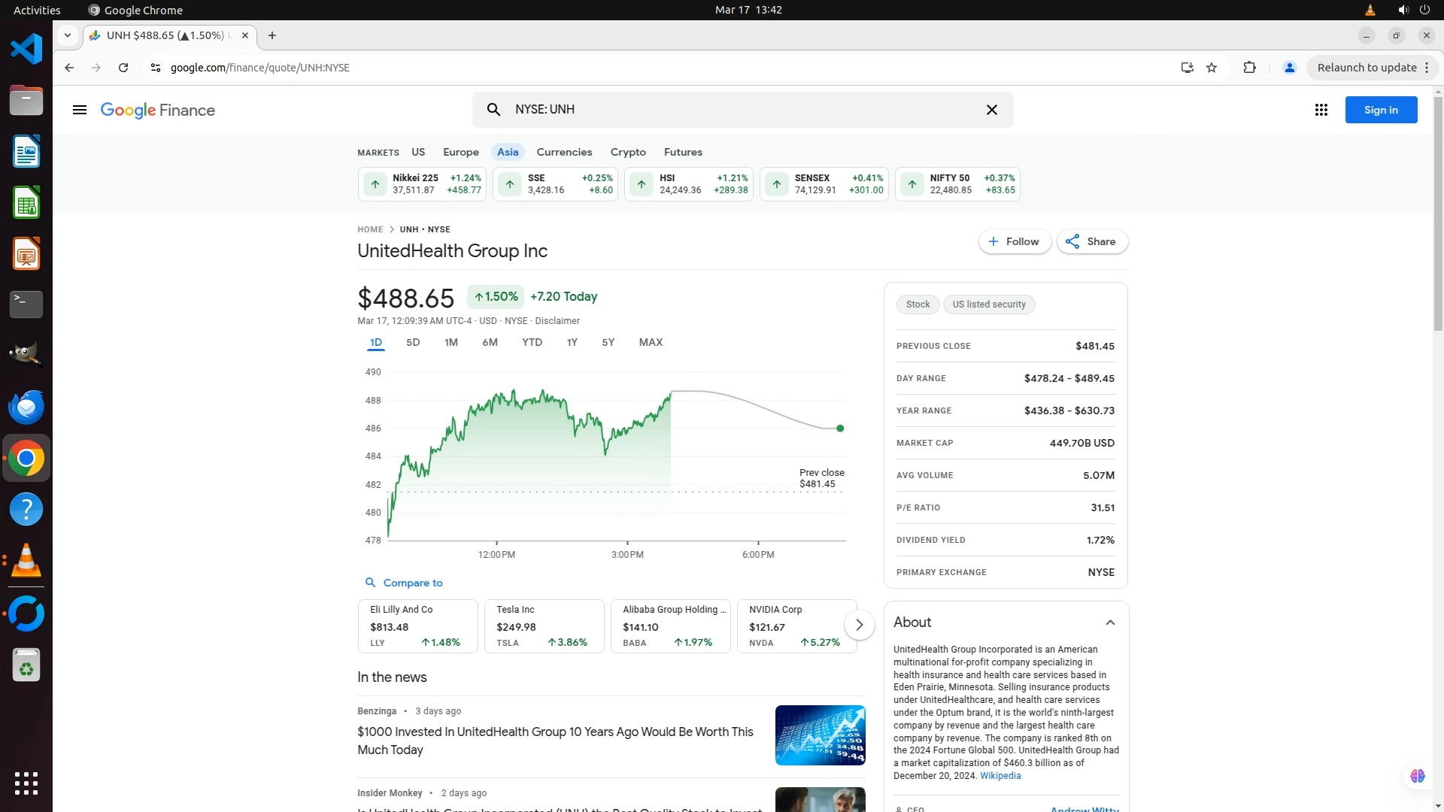Open the Benzinga news article thumbnail
This screenshot has height=812, width=1444.
820,735
